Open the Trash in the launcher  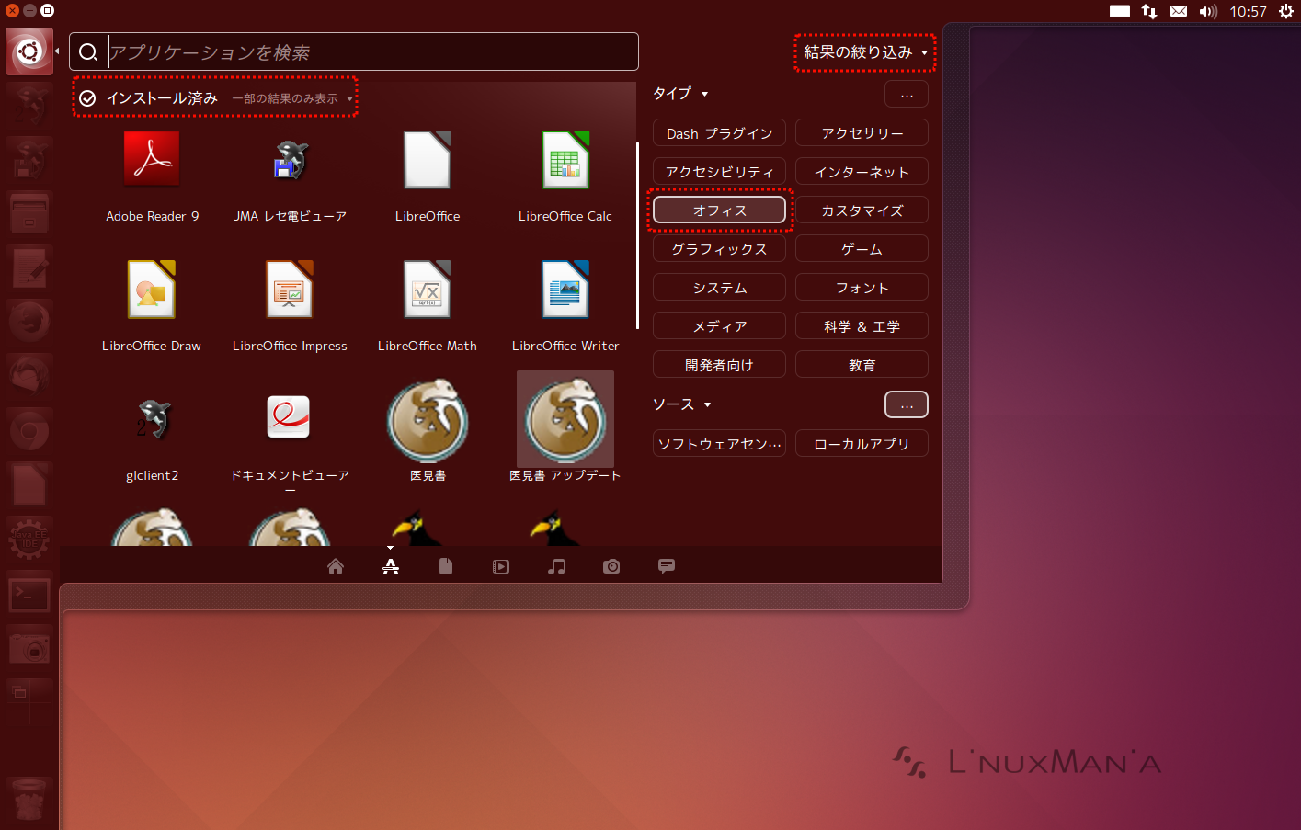tap(29, 798)
